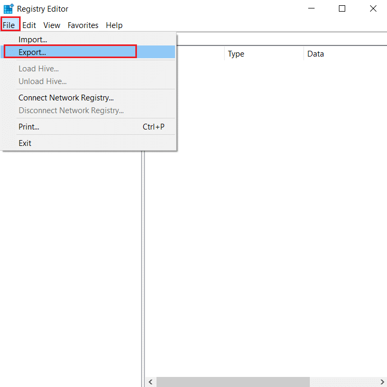Screen dimensions: 387x387
Task: Click the Unload Hive... menu entry
Action: pyautogui.click(x=88, y=81)
